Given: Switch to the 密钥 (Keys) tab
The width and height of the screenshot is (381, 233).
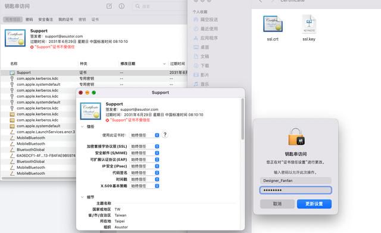Looking at the screenshot, I should coord(82,20).
